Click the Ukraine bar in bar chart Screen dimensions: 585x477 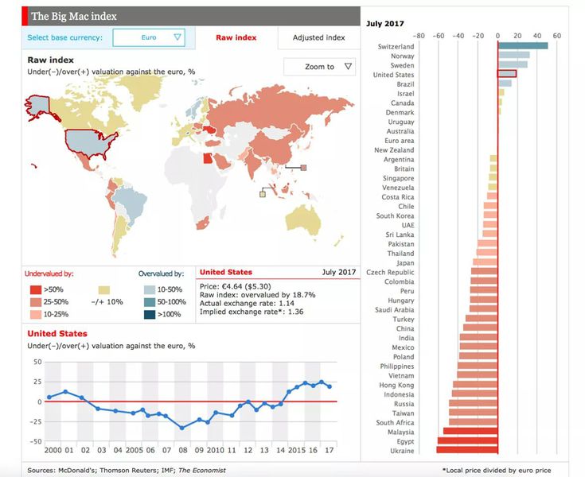coord(467,451)
